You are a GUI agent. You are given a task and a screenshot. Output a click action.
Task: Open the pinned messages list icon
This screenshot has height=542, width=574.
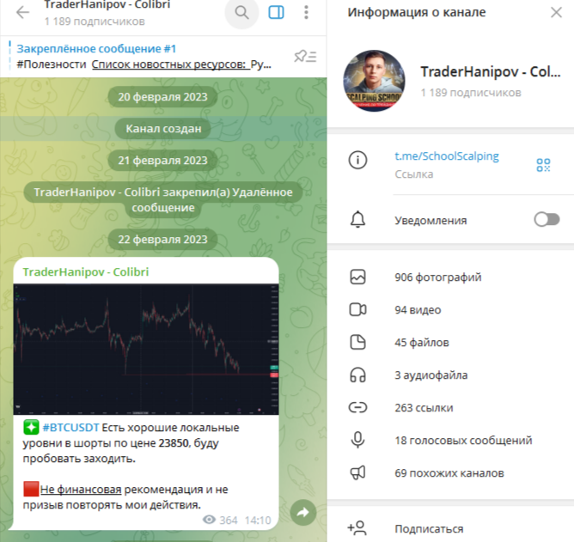305,57
